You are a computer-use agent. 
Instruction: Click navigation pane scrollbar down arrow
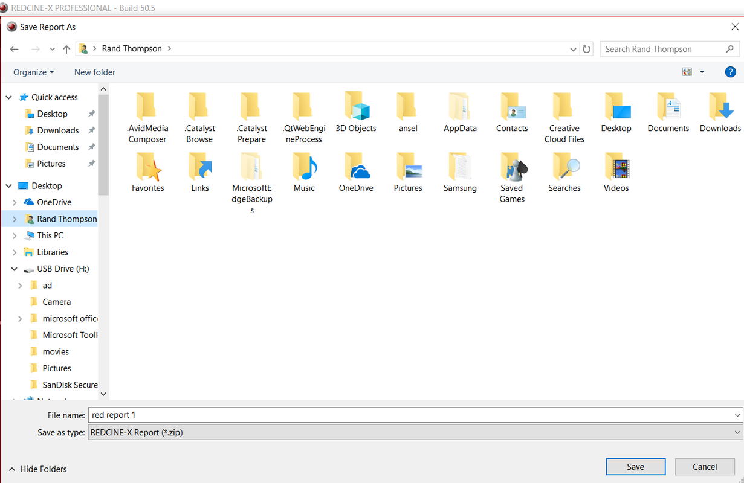pyautogui.click(x=103, y=394)
